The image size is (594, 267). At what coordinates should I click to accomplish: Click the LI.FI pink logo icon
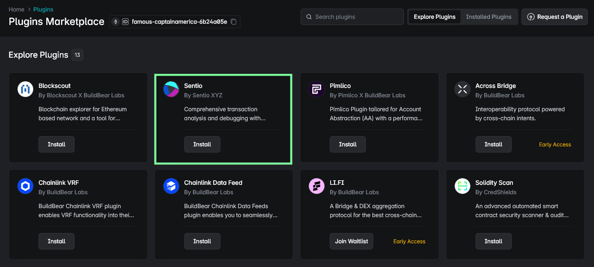tap(317, 186)
